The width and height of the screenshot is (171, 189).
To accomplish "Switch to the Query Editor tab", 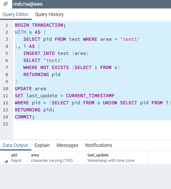I will [15, 14].
